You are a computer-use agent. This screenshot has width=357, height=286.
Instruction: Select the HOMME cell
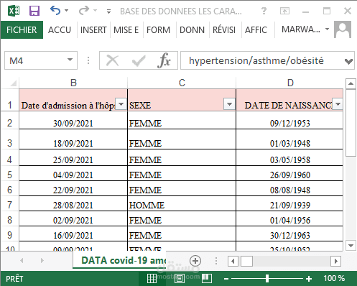click(182, 203)
